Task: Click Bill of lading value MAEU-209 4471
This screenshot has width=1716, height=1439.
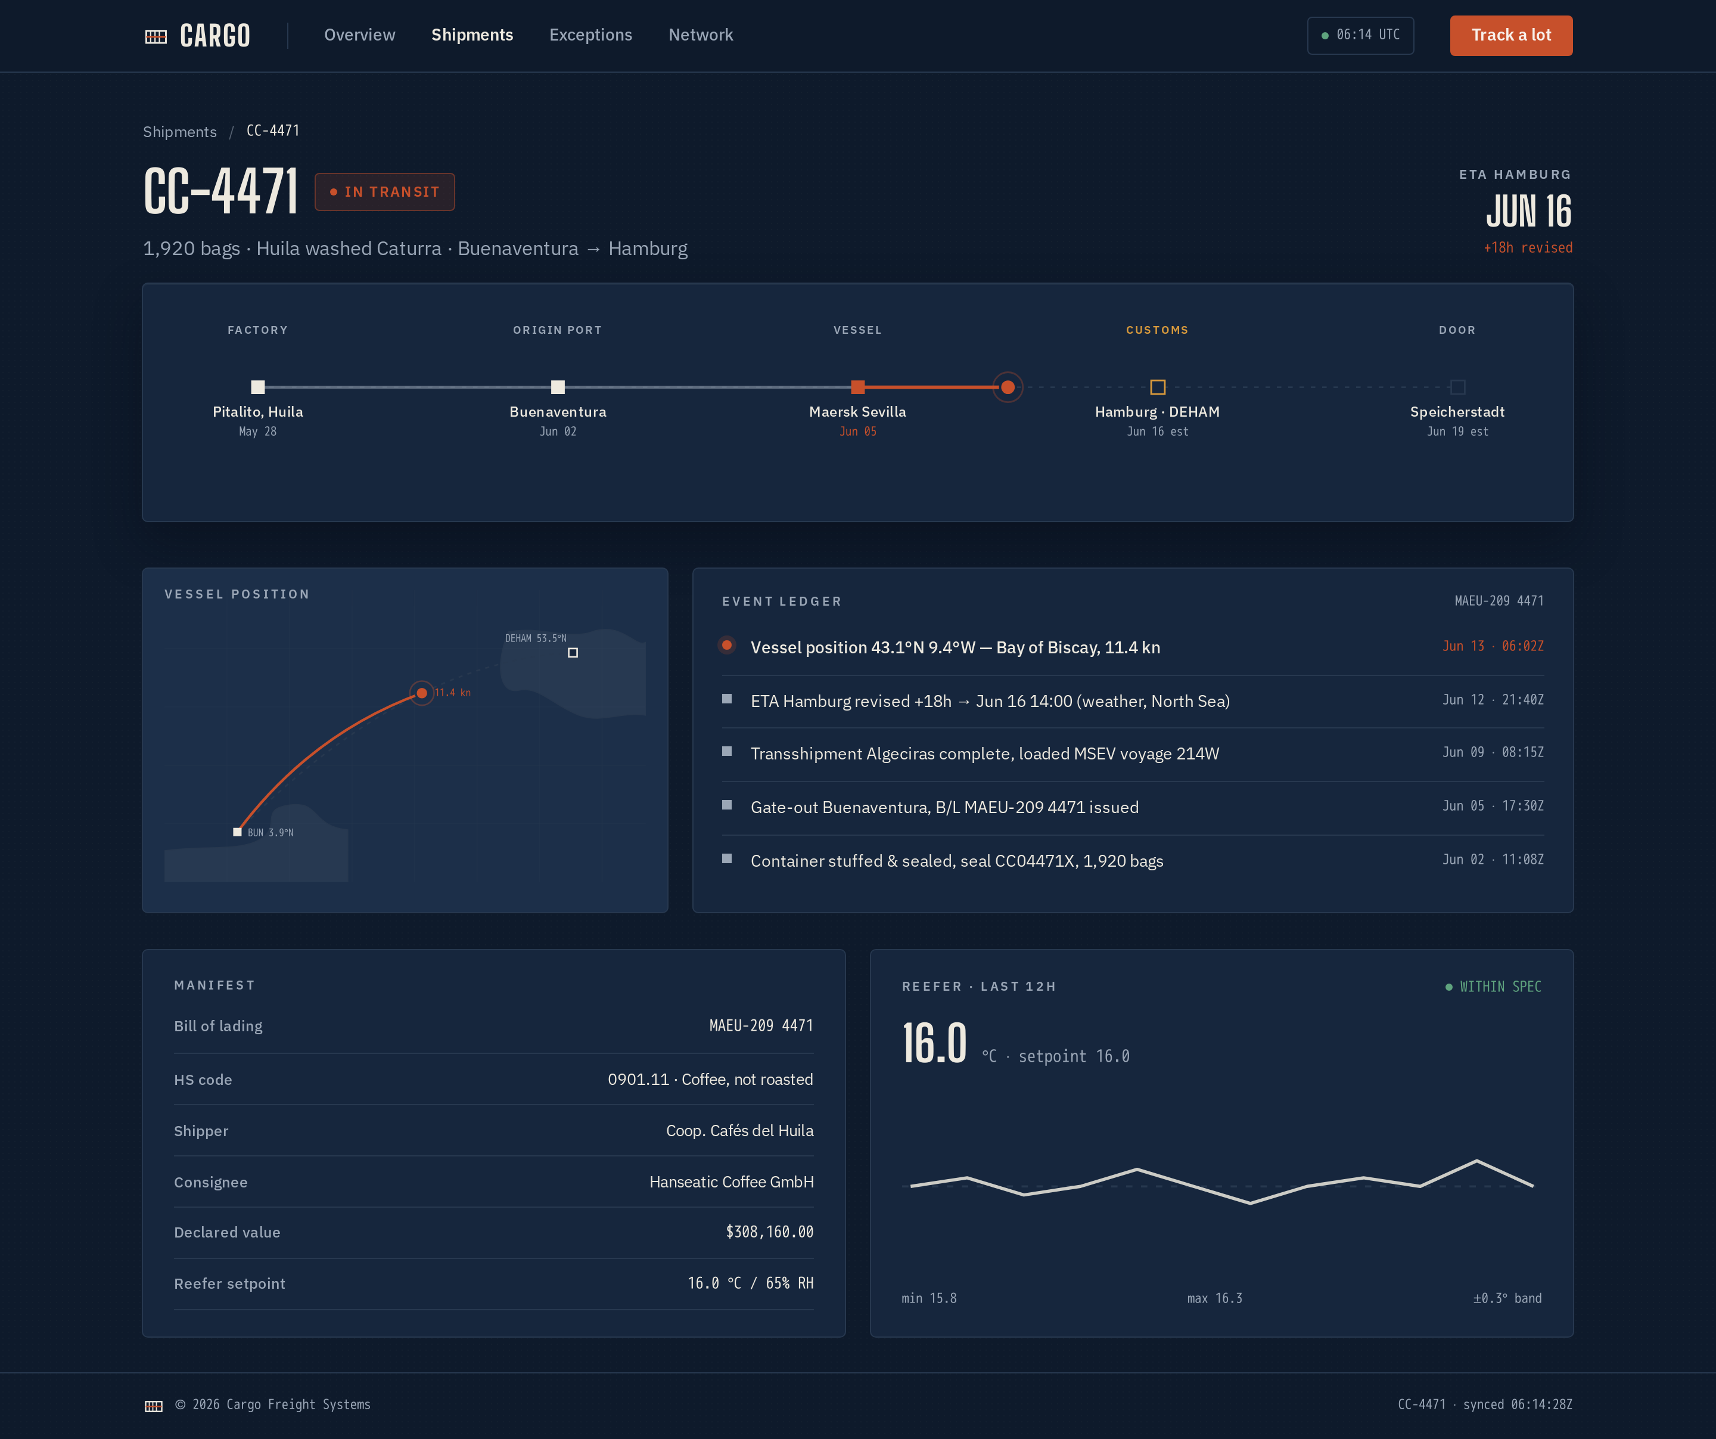Action: [x=761, y=1025]
